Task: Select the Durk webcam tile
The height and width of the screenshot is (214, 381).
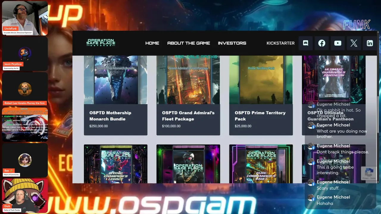Action: pos(25,196)
